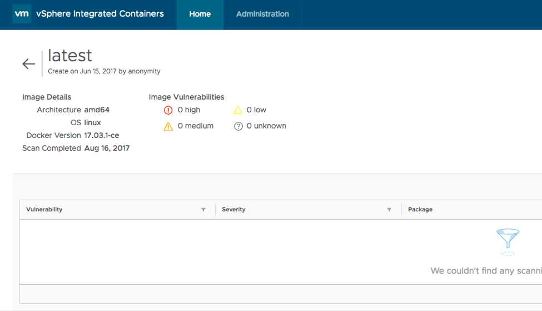The height and width of the screenshot is (311, 542).
Task: Click the 'latest' tag heading
Action: pos(70,56)
